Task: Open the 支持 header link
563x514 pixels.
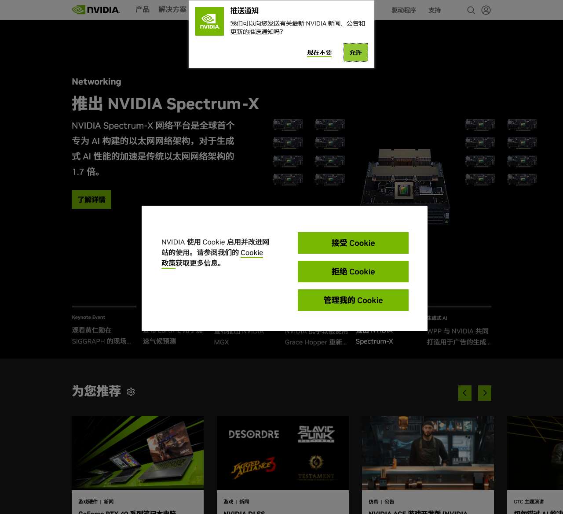Action: tap(435, 10)
